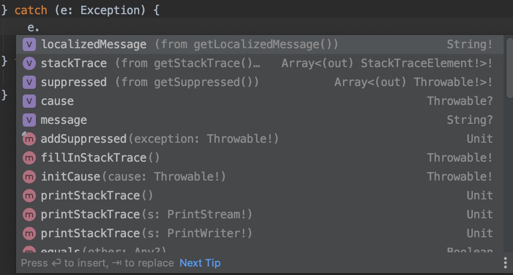Click the property icon next to suppressed
Image resolution: width=513 pixels, height=275 pixels.
click(29, 82)
